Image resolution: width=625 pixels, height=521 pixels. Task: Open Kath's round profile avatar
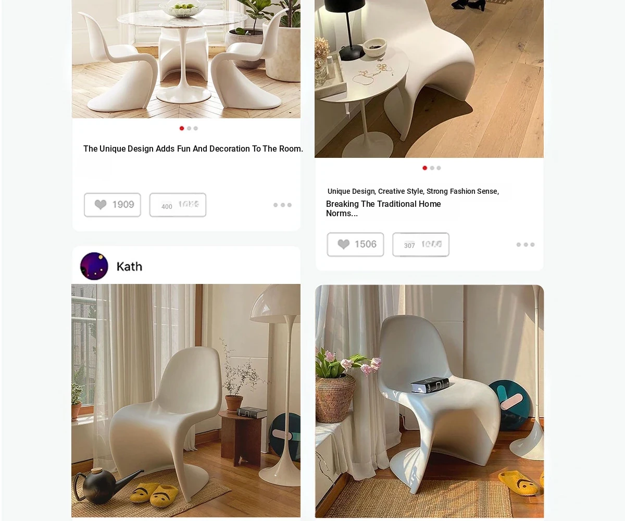coord(94,266)
